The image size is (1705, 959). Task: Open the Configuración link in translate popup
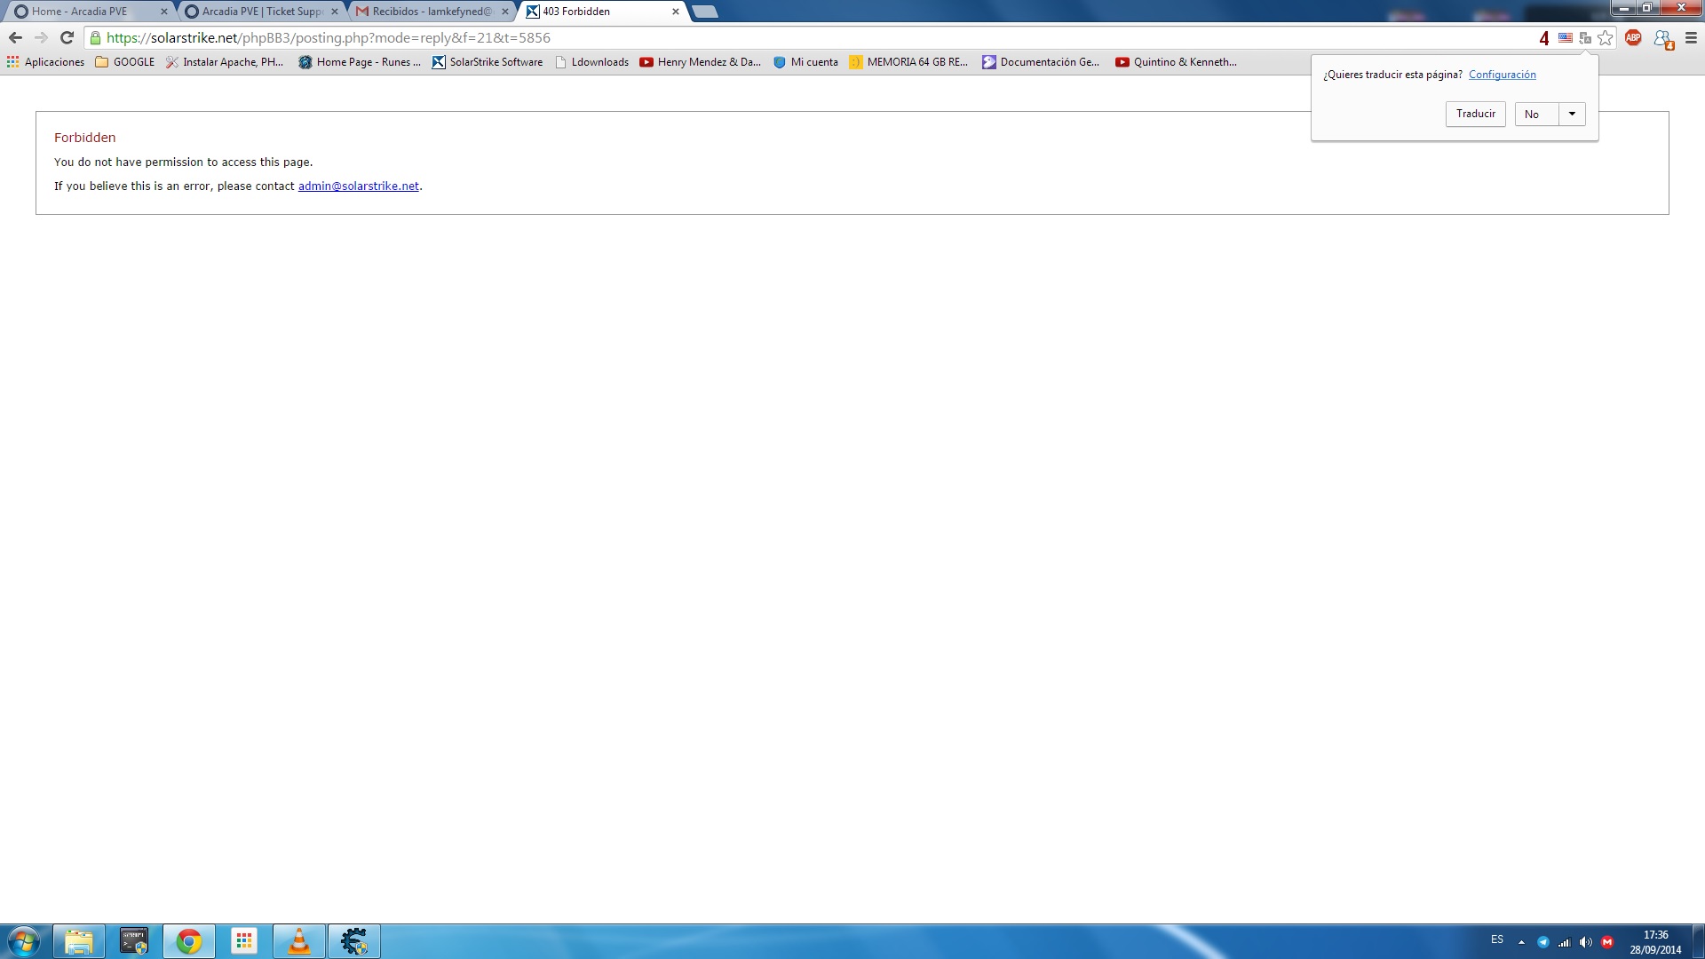(x=1502, y=75)
